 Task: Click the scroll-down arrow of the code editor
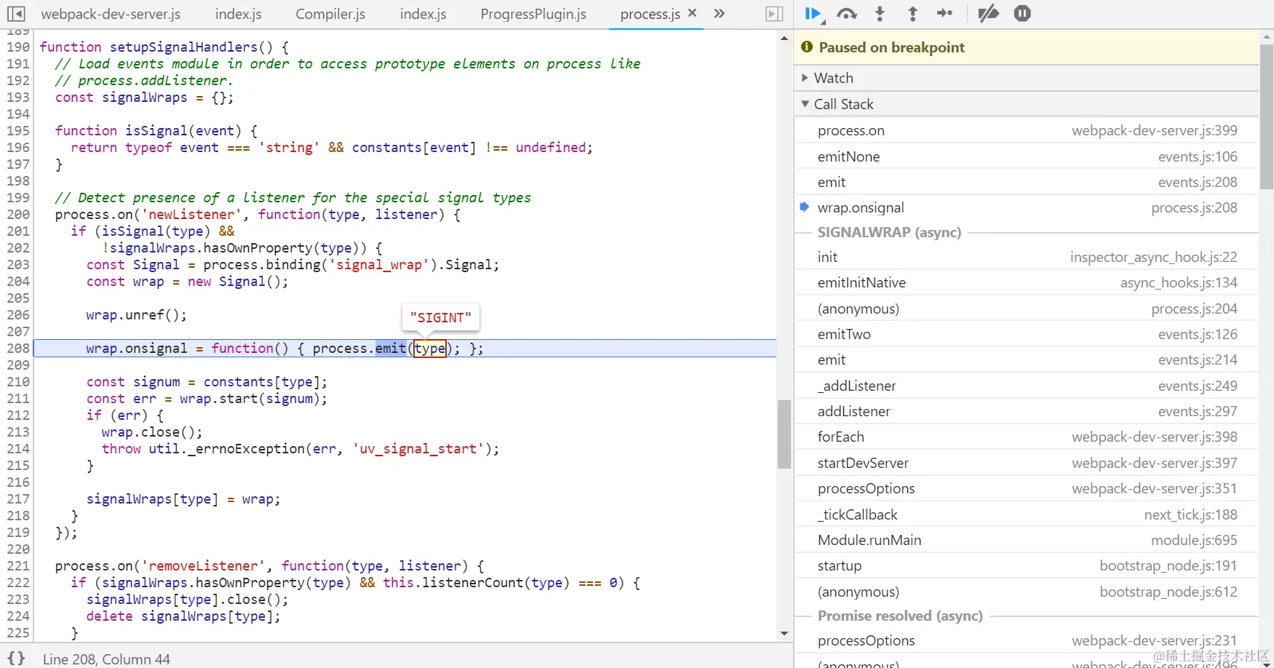coord(784,633)
